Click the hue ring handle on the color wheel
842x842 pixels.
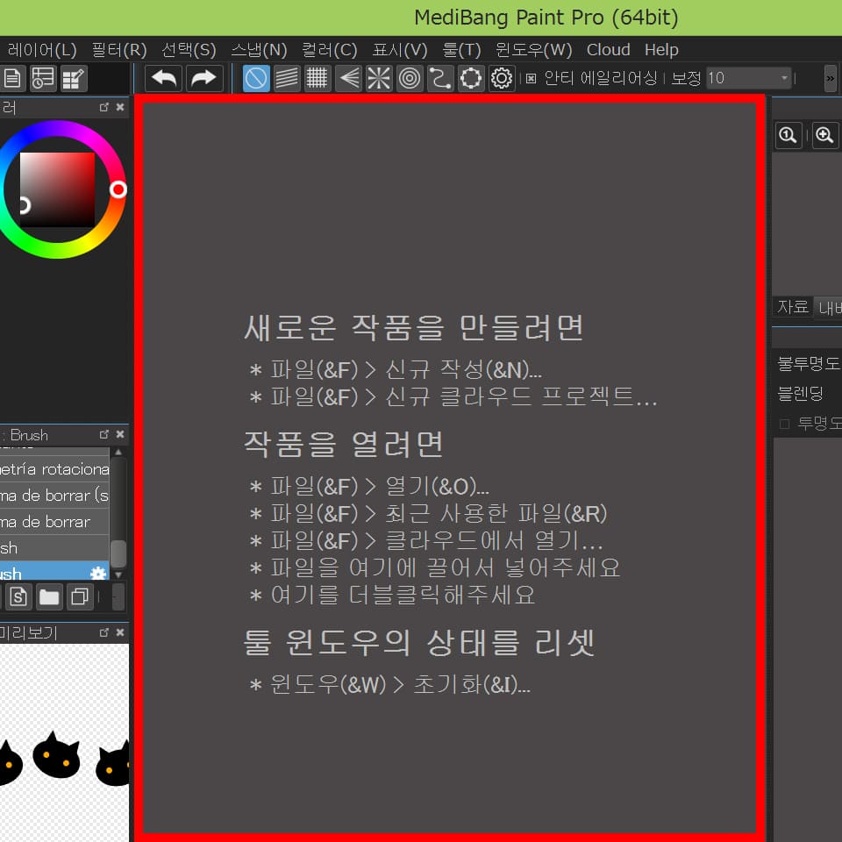coord(118,189)
